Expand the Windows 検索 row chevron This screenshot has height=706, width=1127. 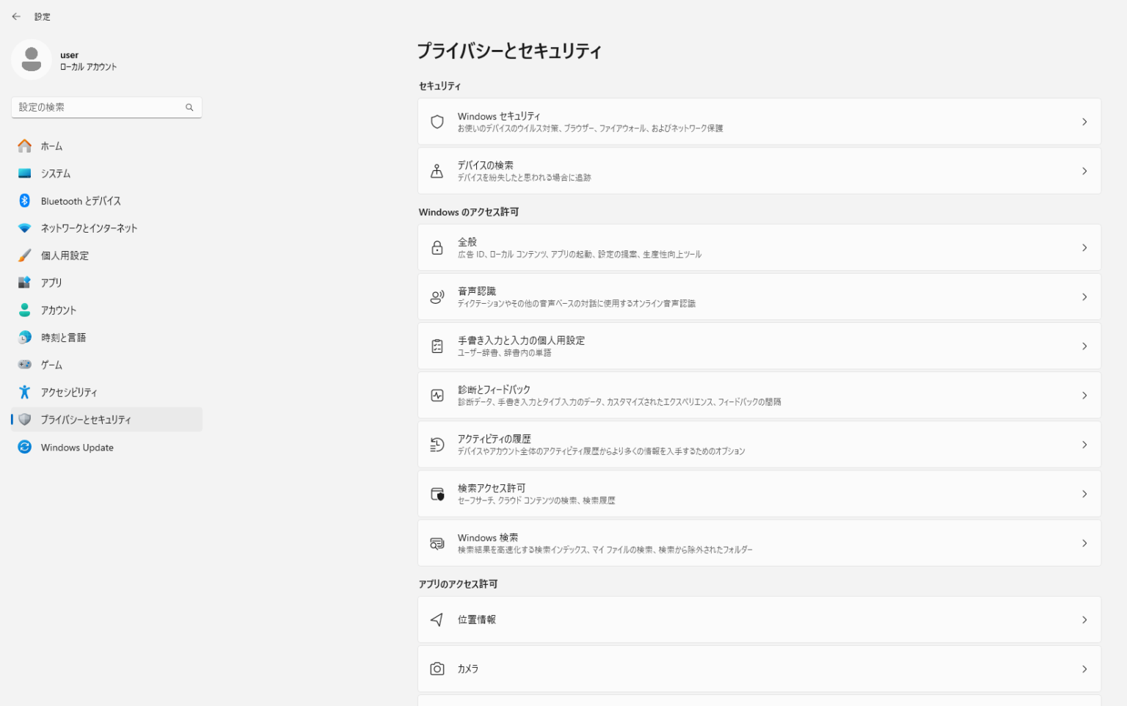tap(1084, 543)
